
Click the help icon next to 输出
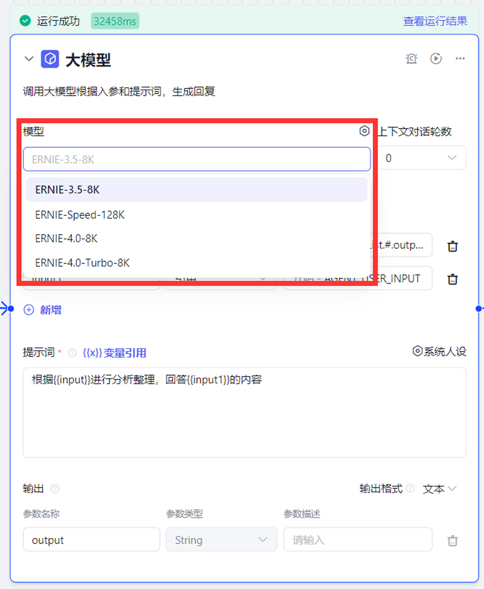pyautogui.click(x=55, y=489)
